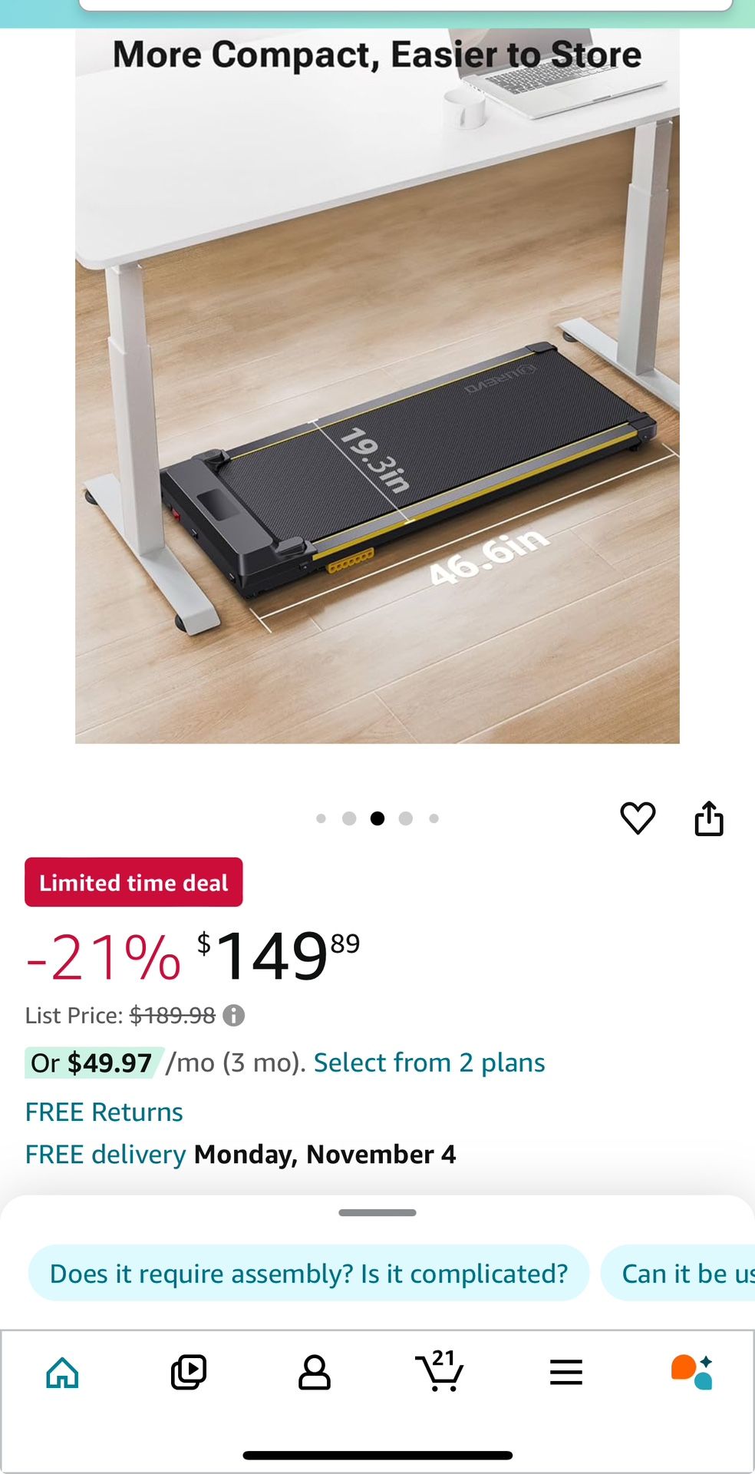Tap the share icon
755x1474 pixels.
click(x=709, y=818)
